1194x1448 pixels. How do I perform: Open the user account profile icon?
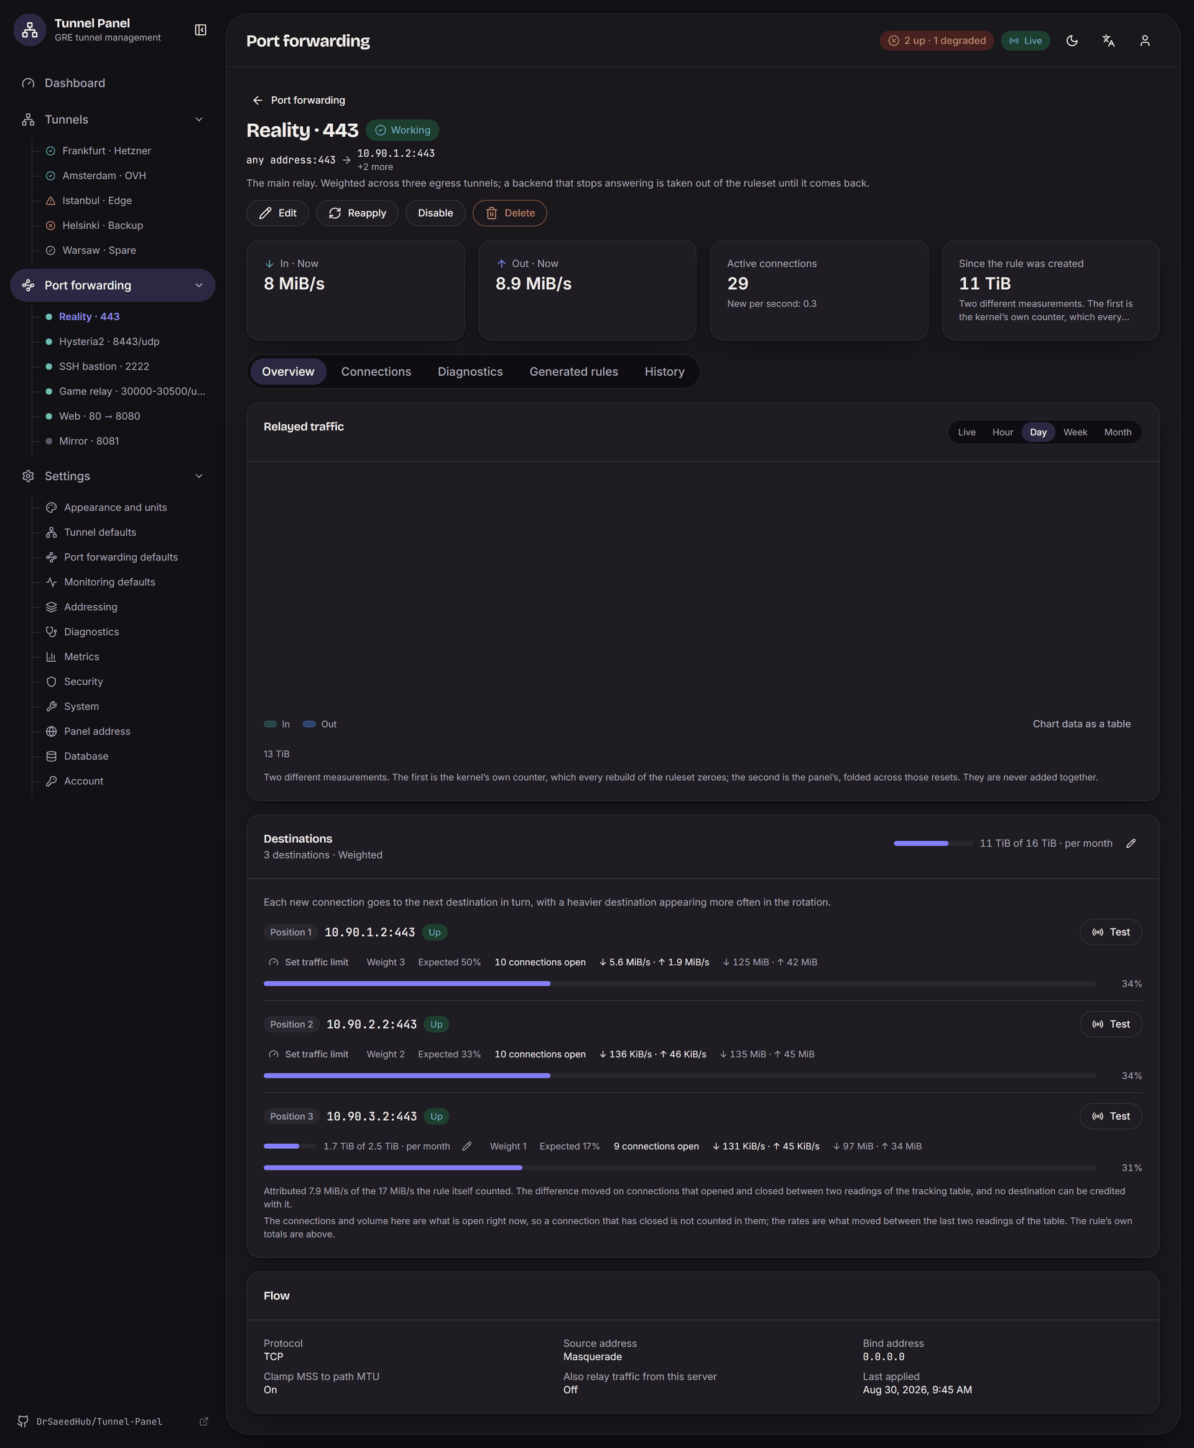point(1144,40)
